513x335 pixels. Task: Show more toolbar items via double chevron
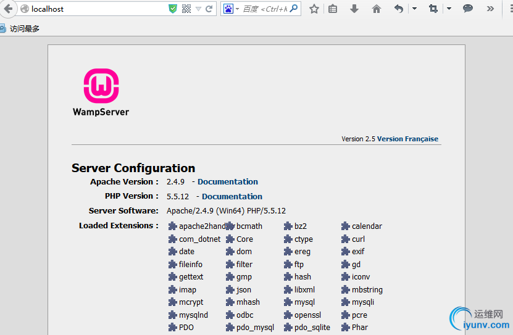pos(490,9)
